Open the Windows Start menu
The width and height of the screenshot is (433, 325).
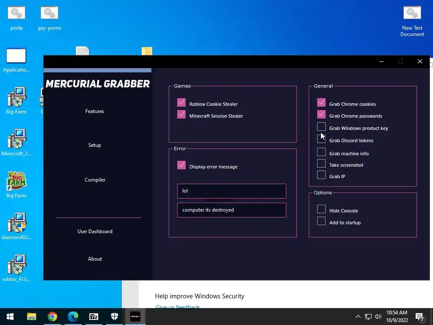tap(10, 317)
